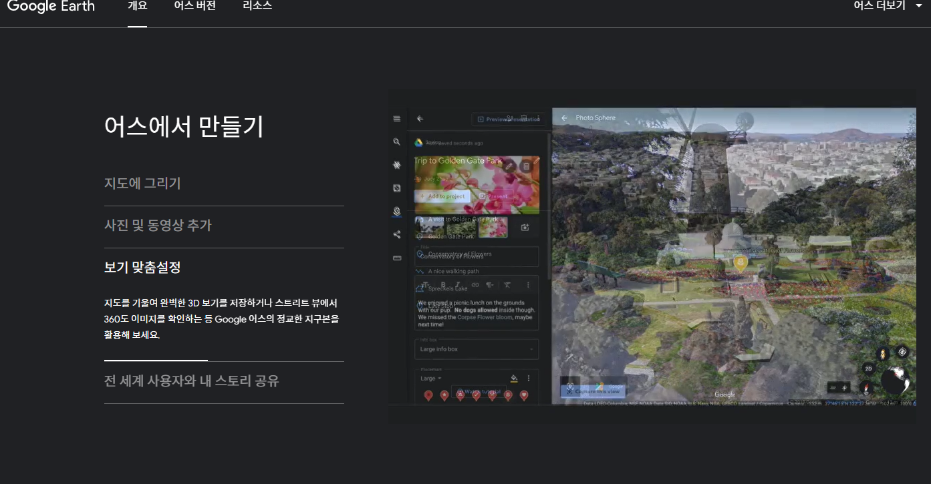Click the Watch tutorial button

478,392
